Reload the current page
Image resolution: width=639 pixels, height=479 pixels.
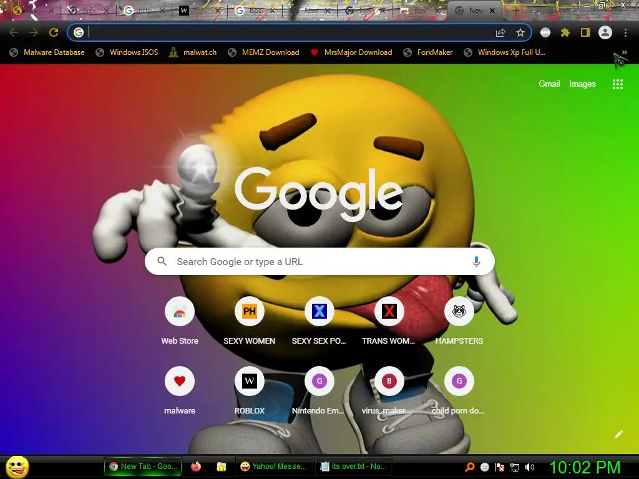(x=54, y=32)
